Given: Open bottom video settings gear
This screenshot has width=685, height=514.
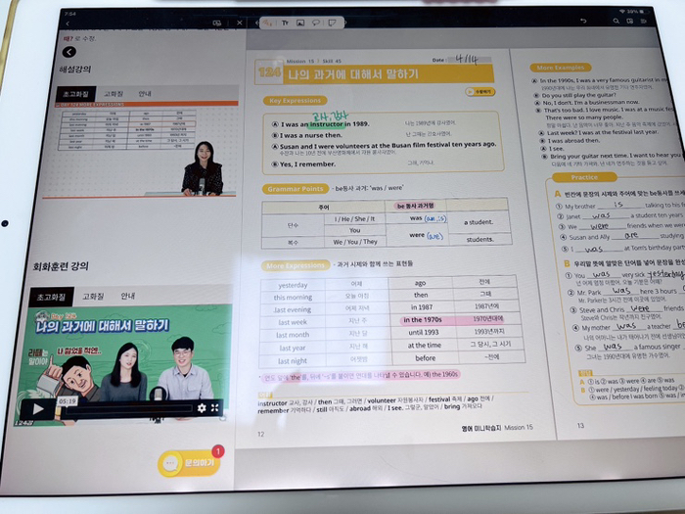Looking at the screenshot, I should coord(202,408).
